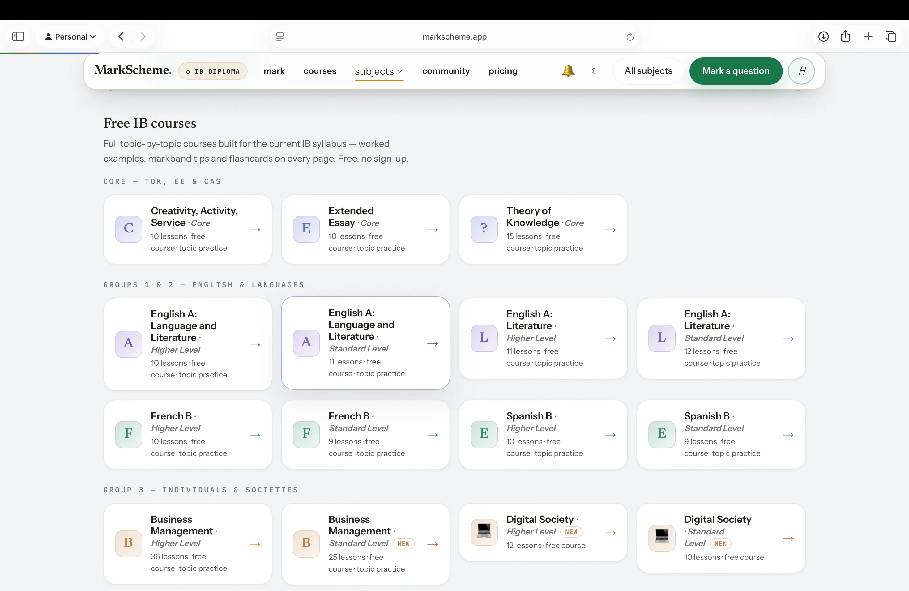Screen dimensions: 909x591
Task: Toggle the Safari sidebar icon
Action: [18, 37]
